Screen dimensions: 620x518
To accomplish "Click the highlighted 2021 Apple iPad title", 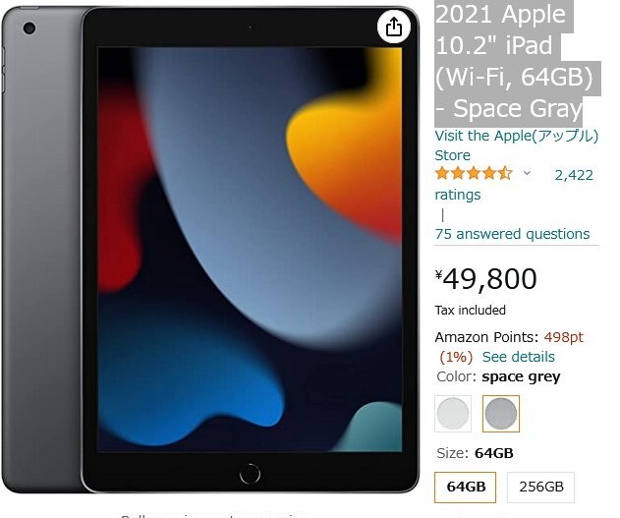I will (x=514, y=61).
